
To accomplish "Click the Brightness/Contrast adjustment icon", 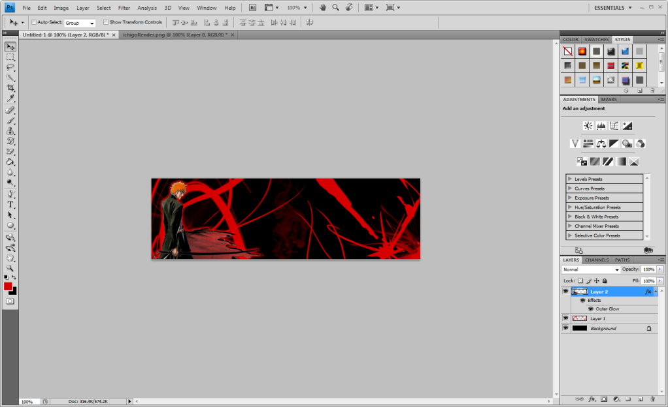I will point(588,125).
